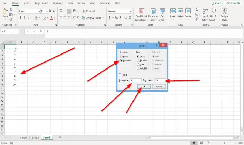Open the Page Layout ribbon tab

pyautogui.click(x=41, y=3)
